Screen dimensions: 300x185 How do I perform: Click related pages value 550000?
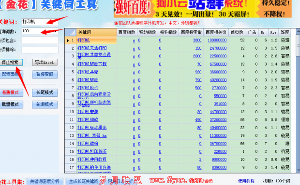[x=220, y=96]
